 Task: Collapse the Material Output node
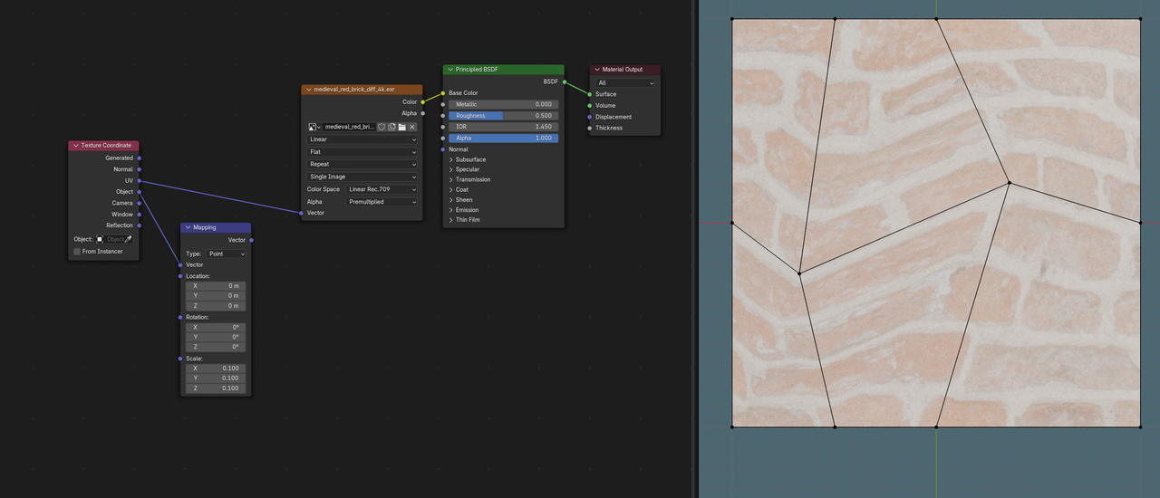tap(596, 69)
